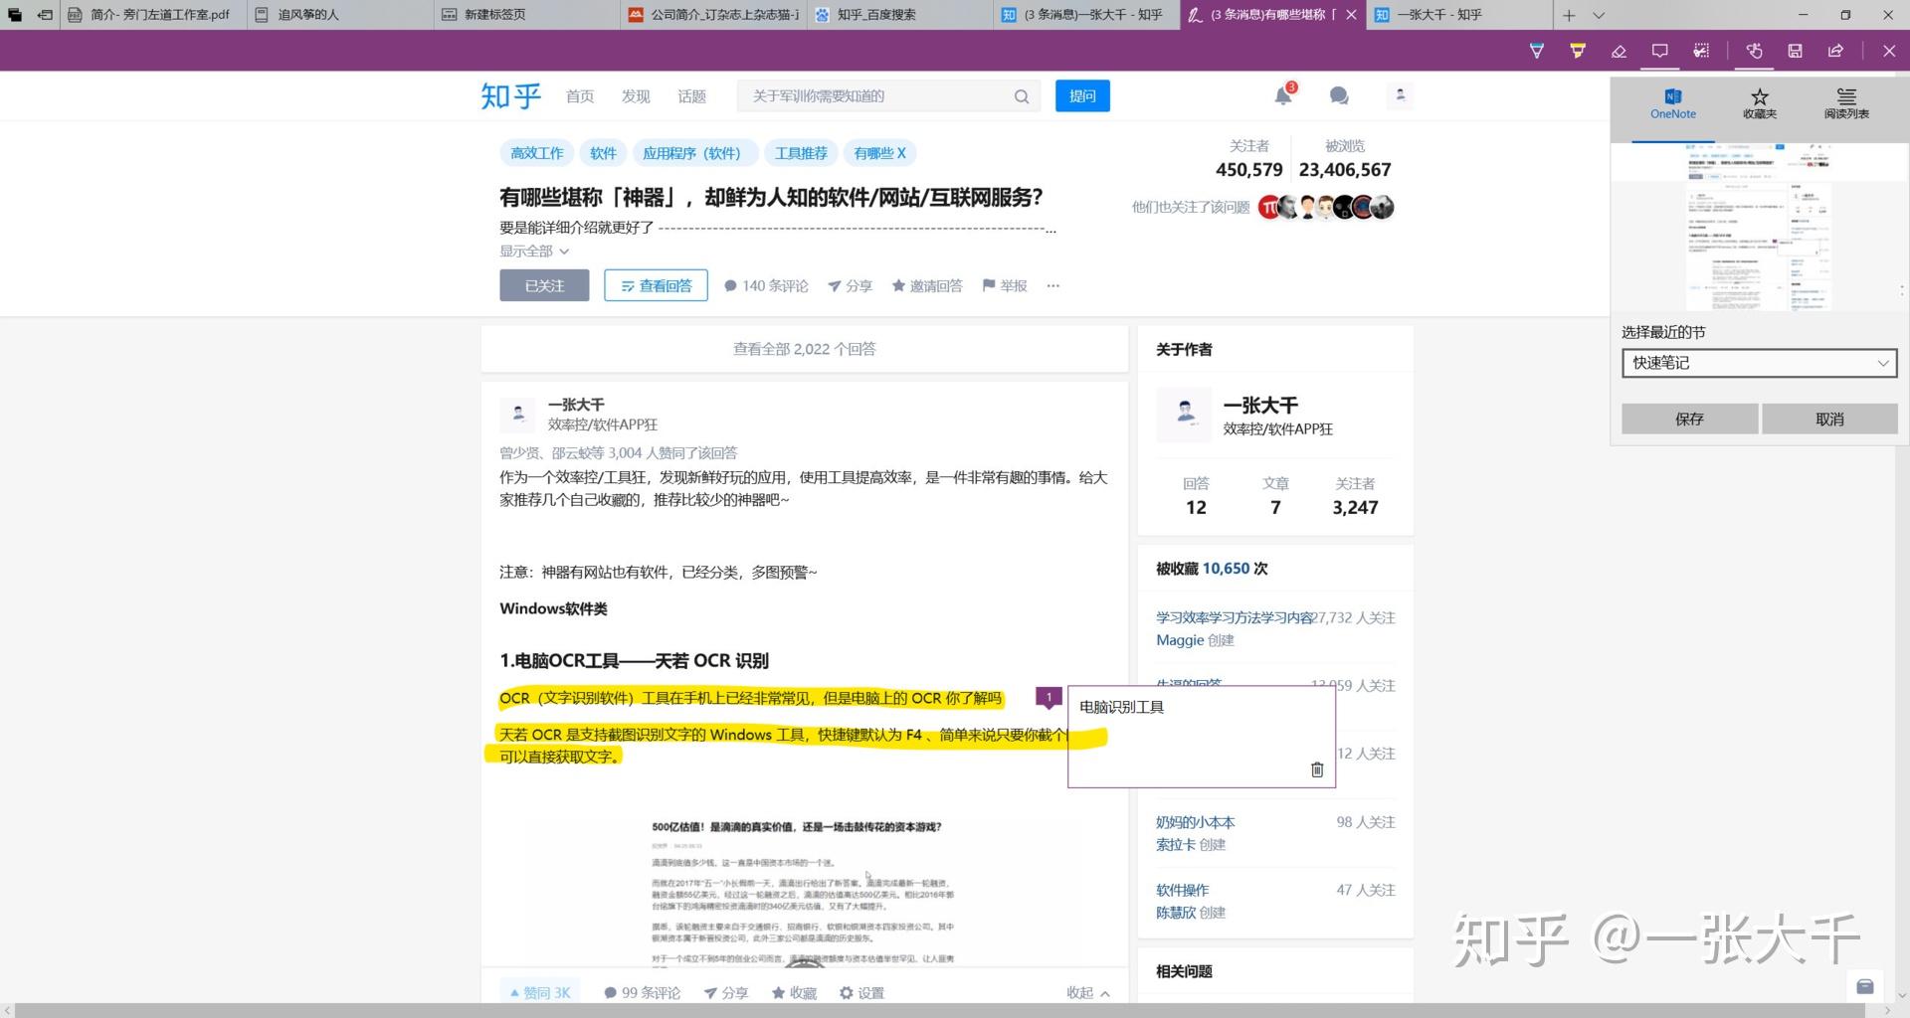
Task: Open 发现 in Zhihu navigation
Action: coord(636,96)
